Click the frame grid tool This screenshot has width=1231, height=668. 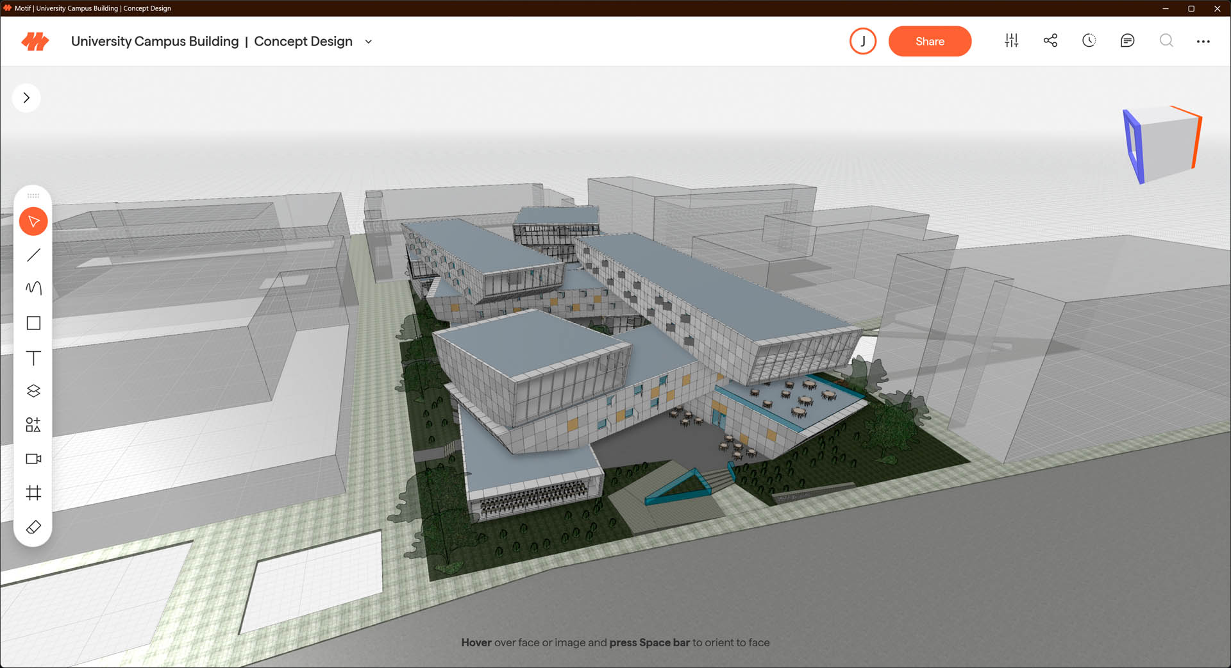(x=33, y=493)
